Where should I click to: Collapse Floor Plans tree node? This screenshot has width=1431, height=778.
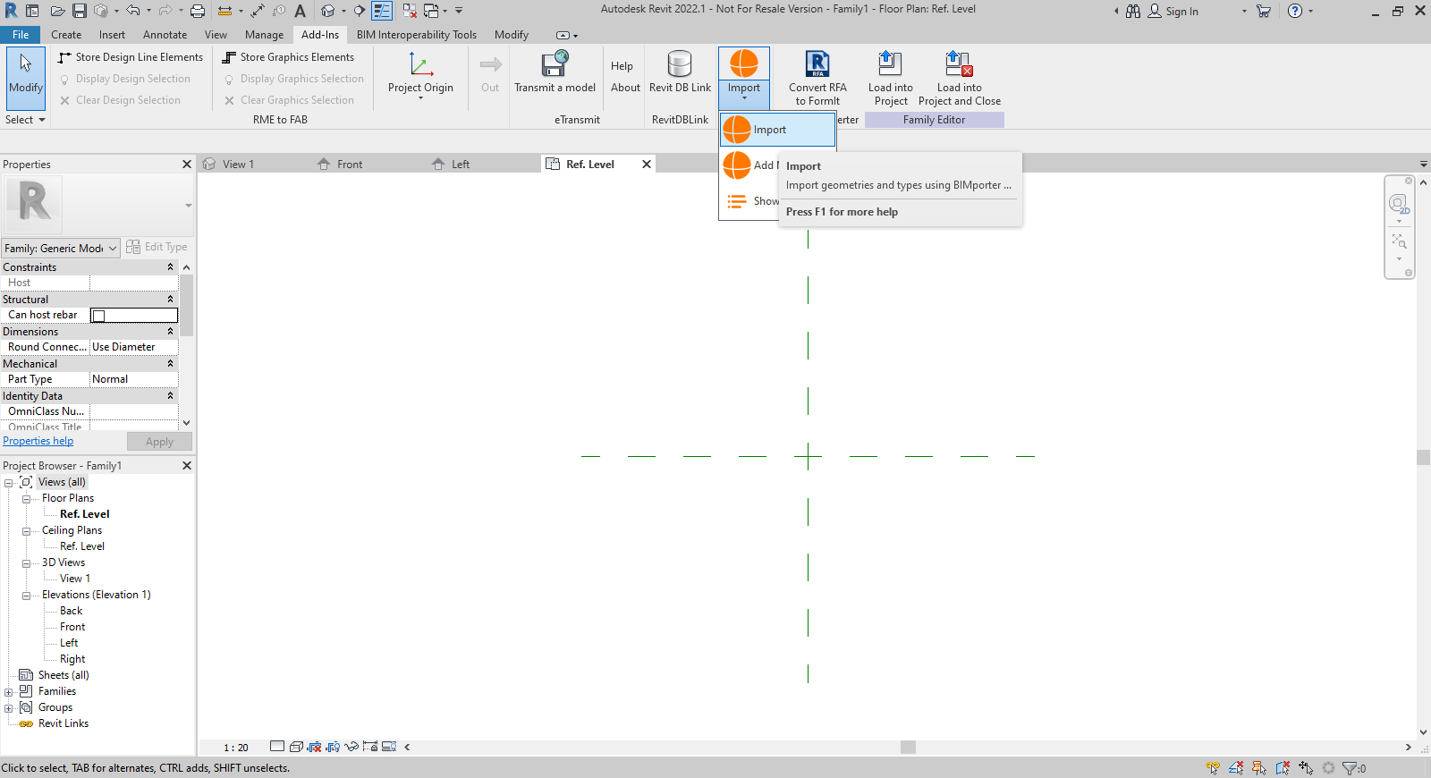click(x=26, y=499)
